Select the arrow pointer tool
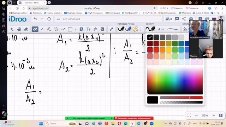Screen dimensions: 226x127 point(12,29)
